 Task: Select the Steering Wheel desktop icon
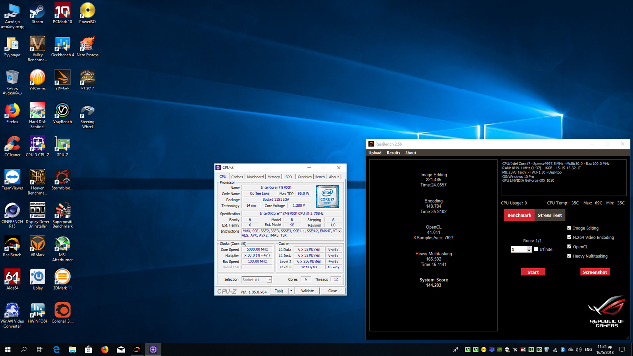click(88, 116)
